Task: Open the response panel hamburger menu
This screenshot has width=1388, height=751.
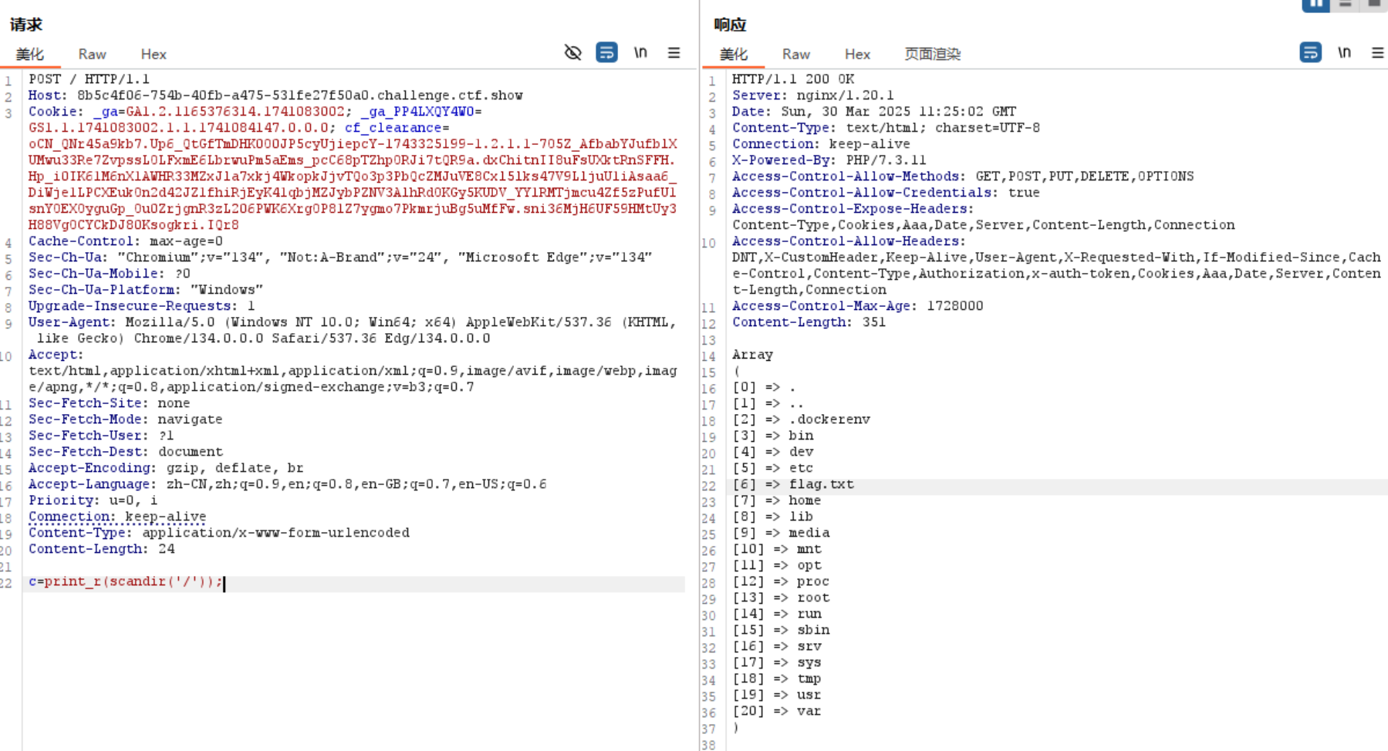Action: click(1377, 52)
